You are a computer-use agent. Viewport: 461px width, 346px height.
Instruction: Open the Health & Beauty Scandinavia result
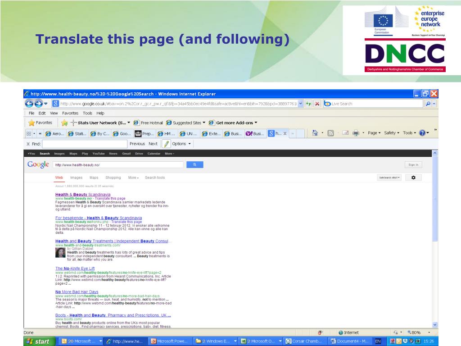[83, 195]
